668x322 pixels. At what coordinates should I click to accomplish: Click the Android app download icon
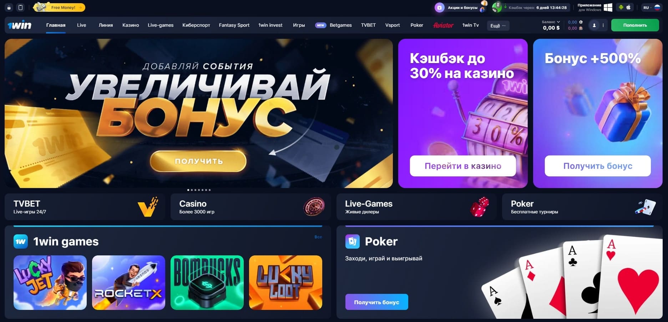pyautogui.click(x=621, y=7)
